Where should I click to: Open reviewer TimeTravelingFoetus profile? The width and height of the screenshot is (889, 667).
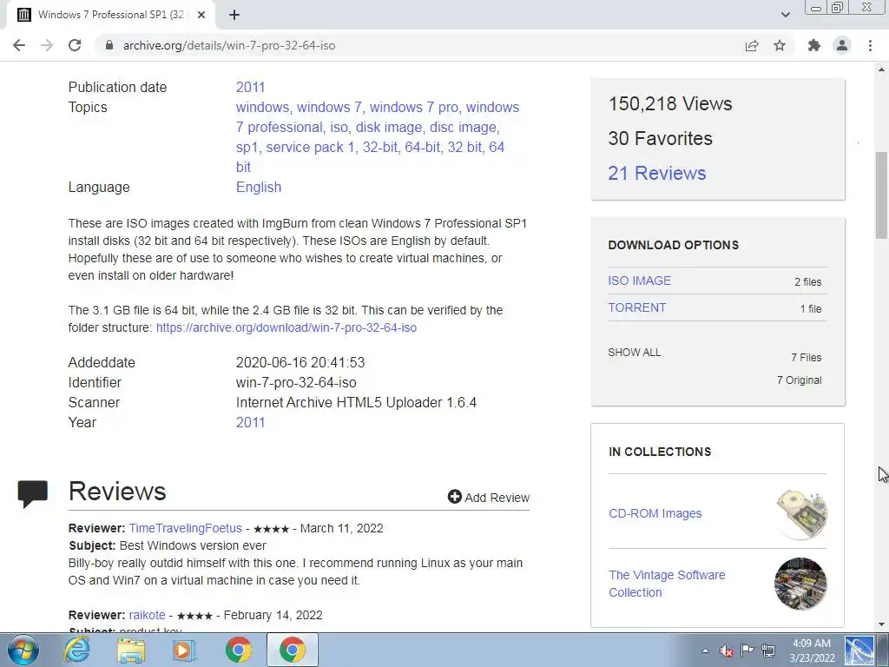point(186,528)
